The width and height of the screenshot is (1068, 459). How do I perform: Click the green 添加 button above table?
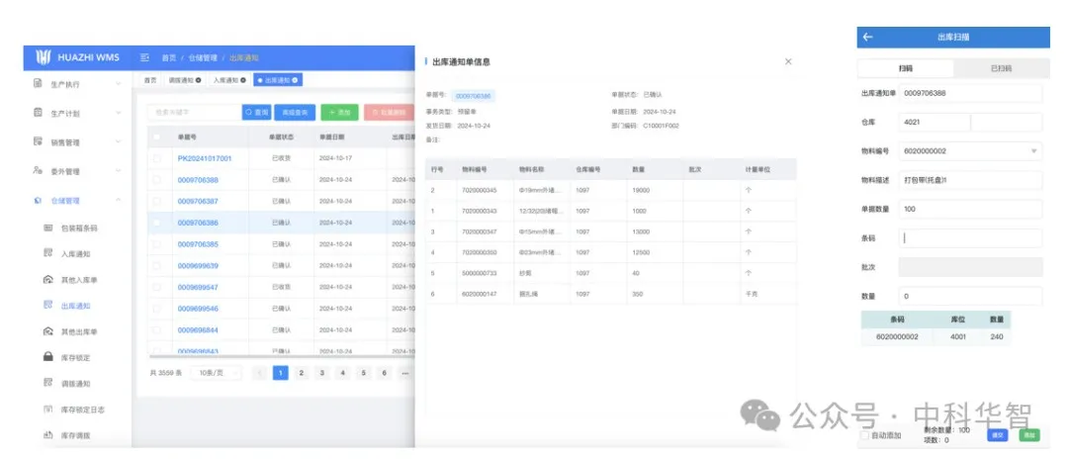[340, 113]
